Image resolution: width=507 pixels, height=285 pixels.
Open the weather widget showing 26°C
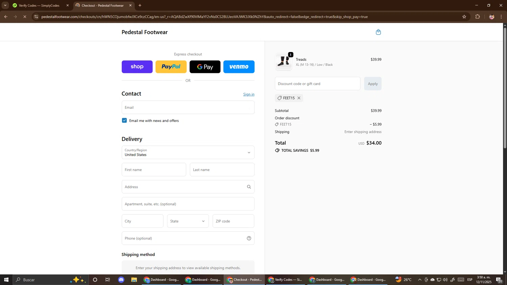[404, 280]
